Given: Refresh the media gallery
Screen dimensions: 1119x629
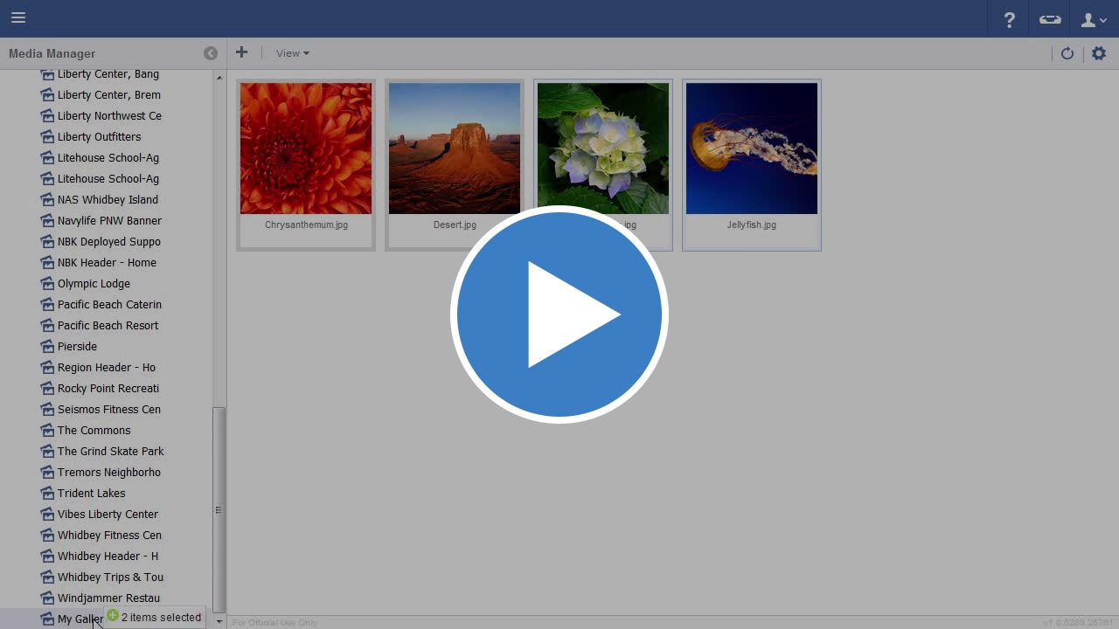Looking at the screenshot, I should [x=1067, y=53].
